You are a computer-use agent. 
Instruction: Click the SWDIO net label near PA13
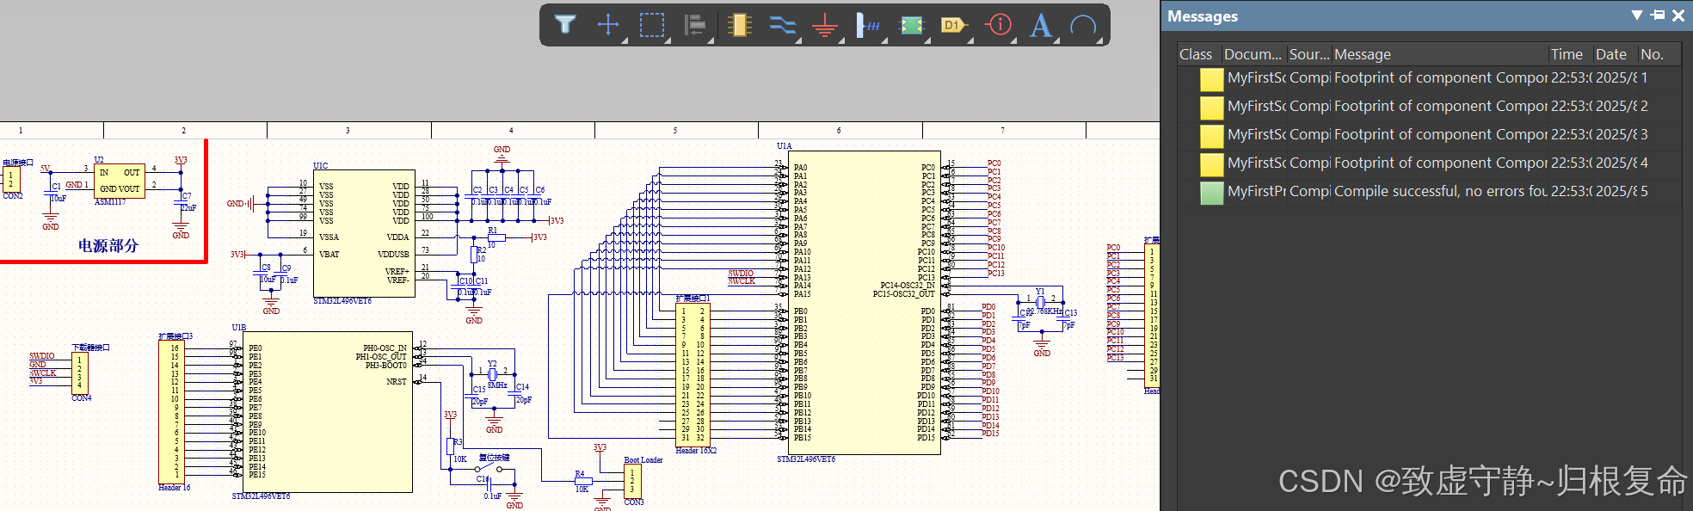pyautogui.click(x=741, y=274)
